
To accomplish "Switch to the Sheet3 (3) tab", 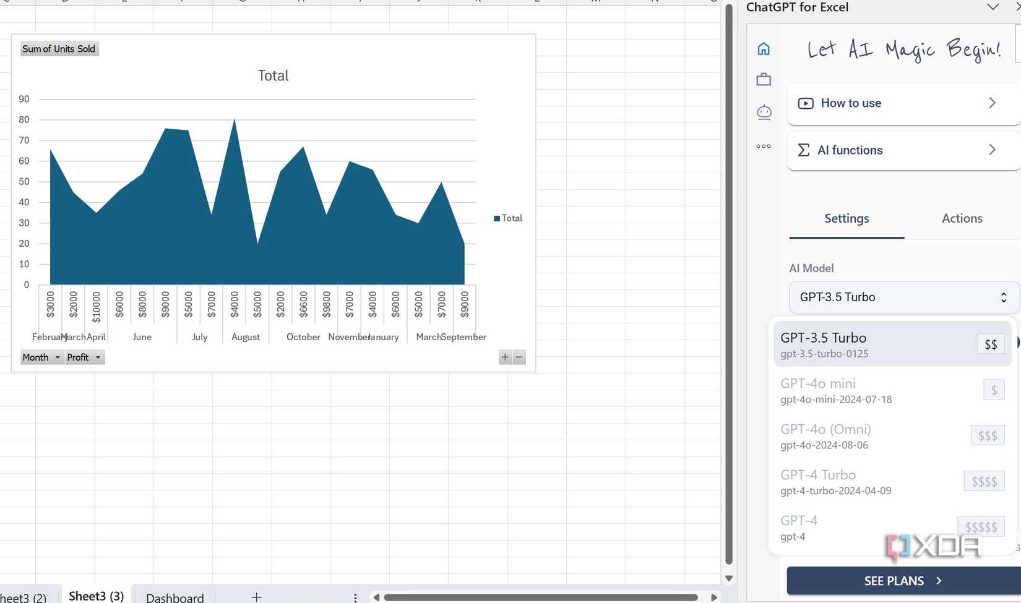I will click(96, 596).
